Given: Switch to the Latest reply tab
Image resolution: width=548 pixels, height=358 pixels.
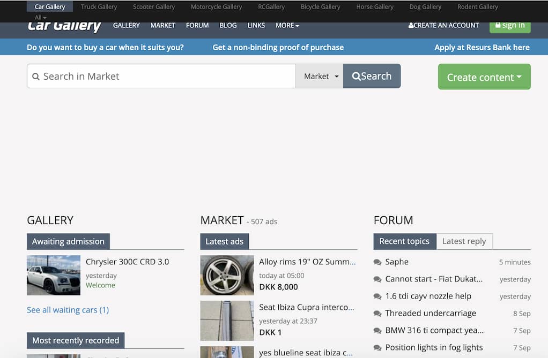Looking at the screenshot, I should (x=464, y=241).
